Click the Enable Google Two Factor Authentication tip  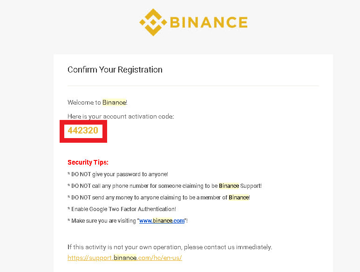pos(122,209)
